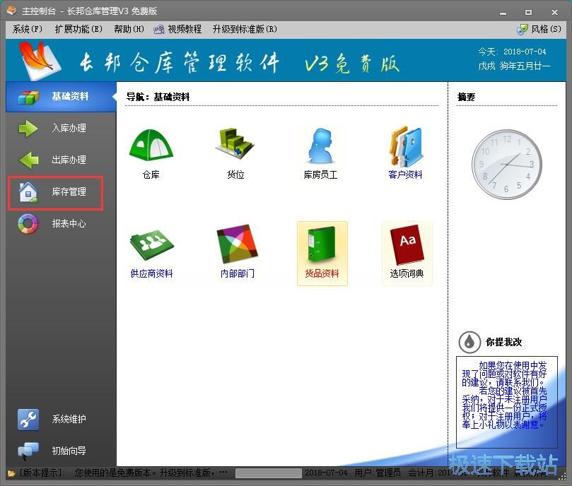Select the 出库办理 sidebar label

(69, 160)
